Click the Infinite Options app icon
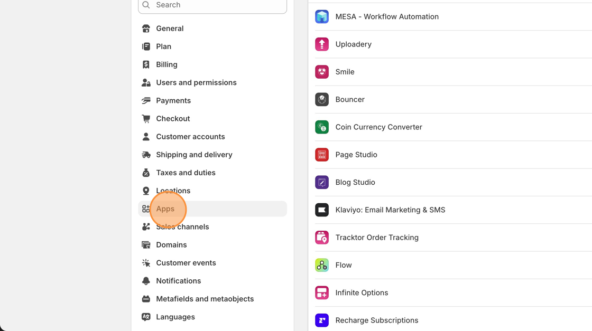 tap(322, 293)
